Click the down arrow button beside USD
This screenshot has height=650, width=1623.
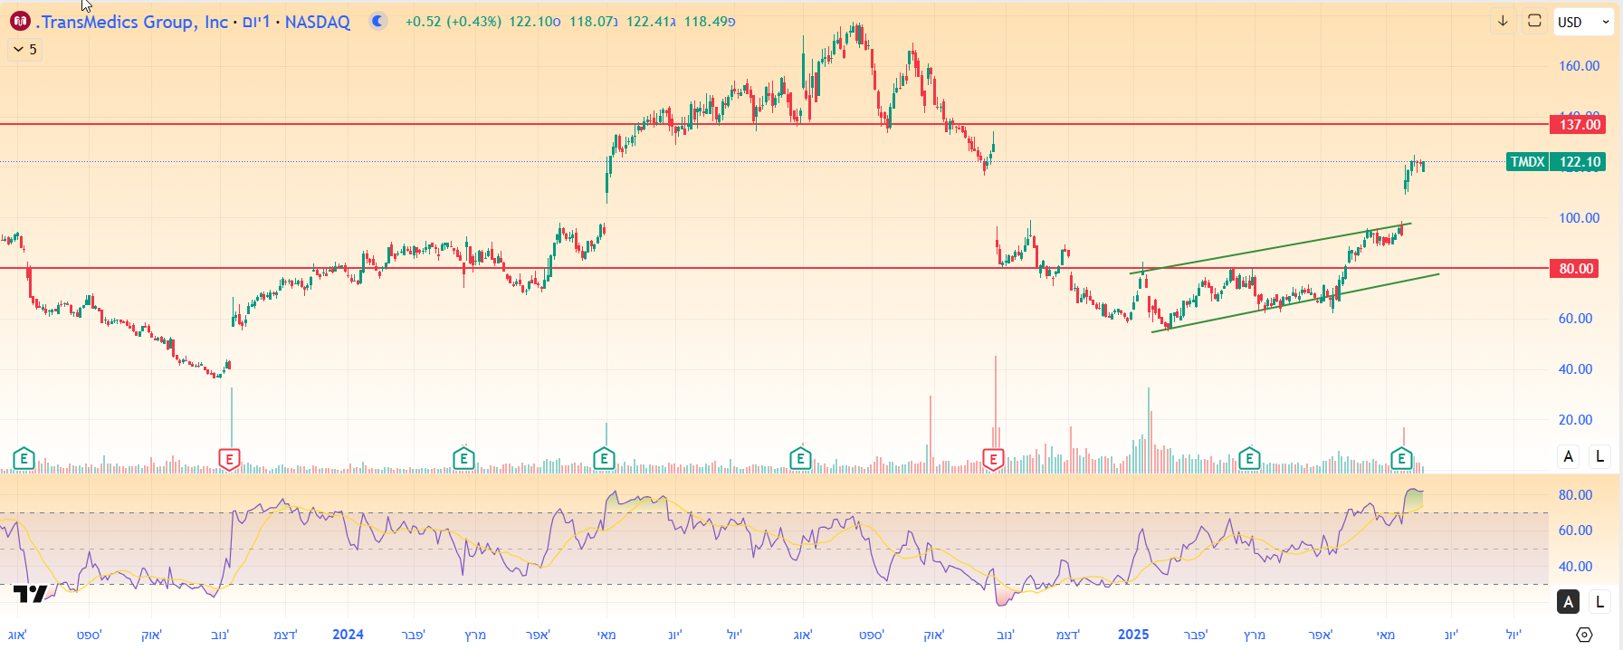click(1503, 21)
